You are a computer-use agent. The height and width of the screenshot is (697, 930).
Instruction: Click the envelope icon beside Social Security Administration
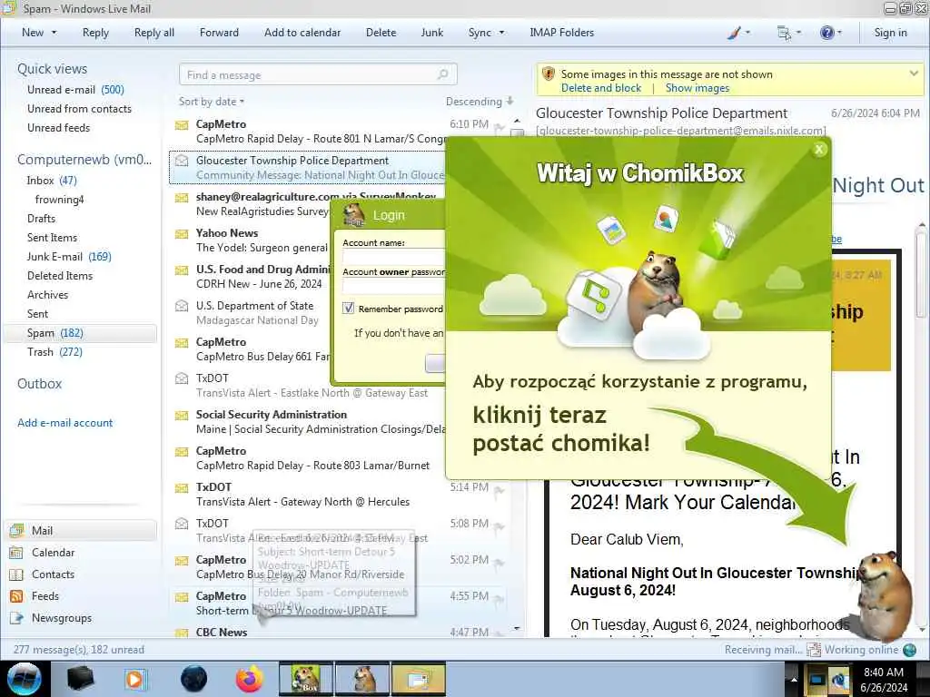click(x=182, y=416)
